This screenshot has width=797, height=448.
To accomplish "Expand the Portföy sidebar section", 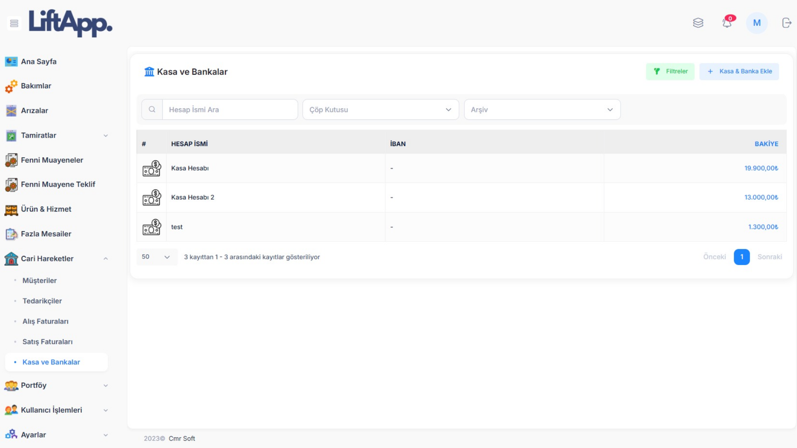I will tap(56, 385).
